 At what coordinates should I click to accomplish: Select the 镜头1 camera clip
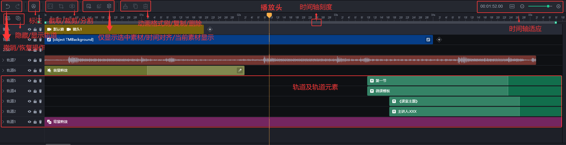coord(77,29)
